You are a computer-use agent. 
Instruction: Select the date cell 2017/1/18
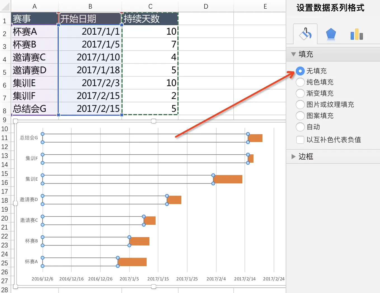[90, 70]
